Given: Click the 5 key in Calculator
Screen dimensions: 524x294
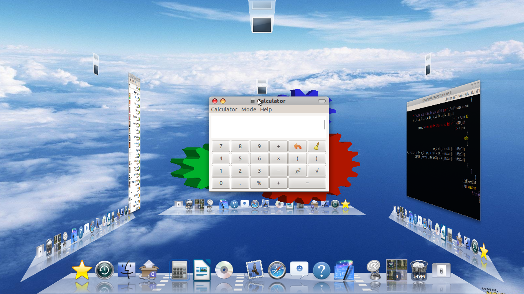Looking at the screenshot, I should coord(240,158).
